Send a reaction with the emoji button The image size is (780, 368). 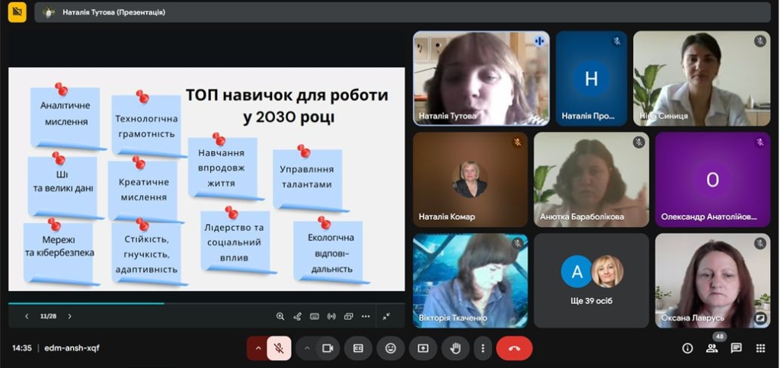391,348
